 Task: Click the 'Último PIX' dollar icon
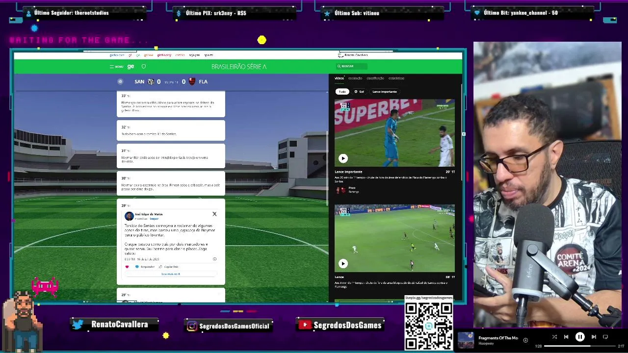(x=179, y=13)
